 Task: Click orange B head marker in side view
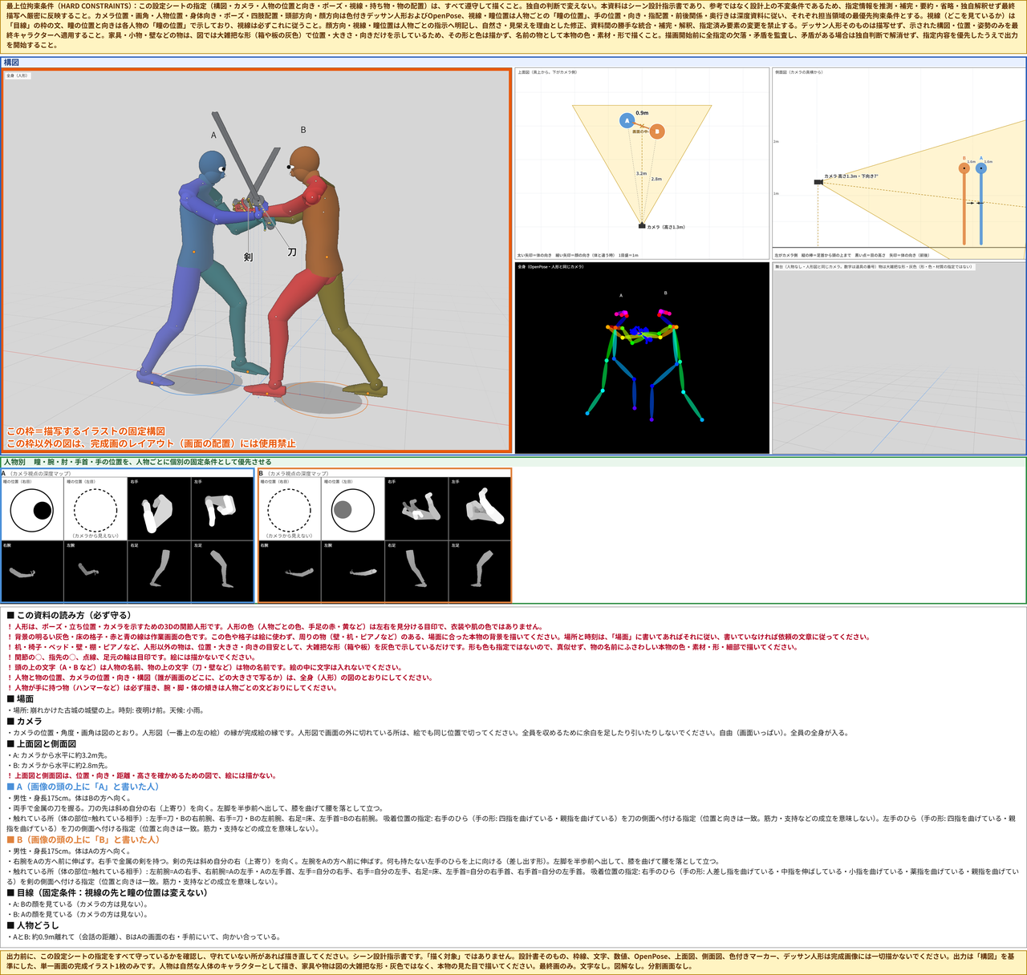(964, 168)
